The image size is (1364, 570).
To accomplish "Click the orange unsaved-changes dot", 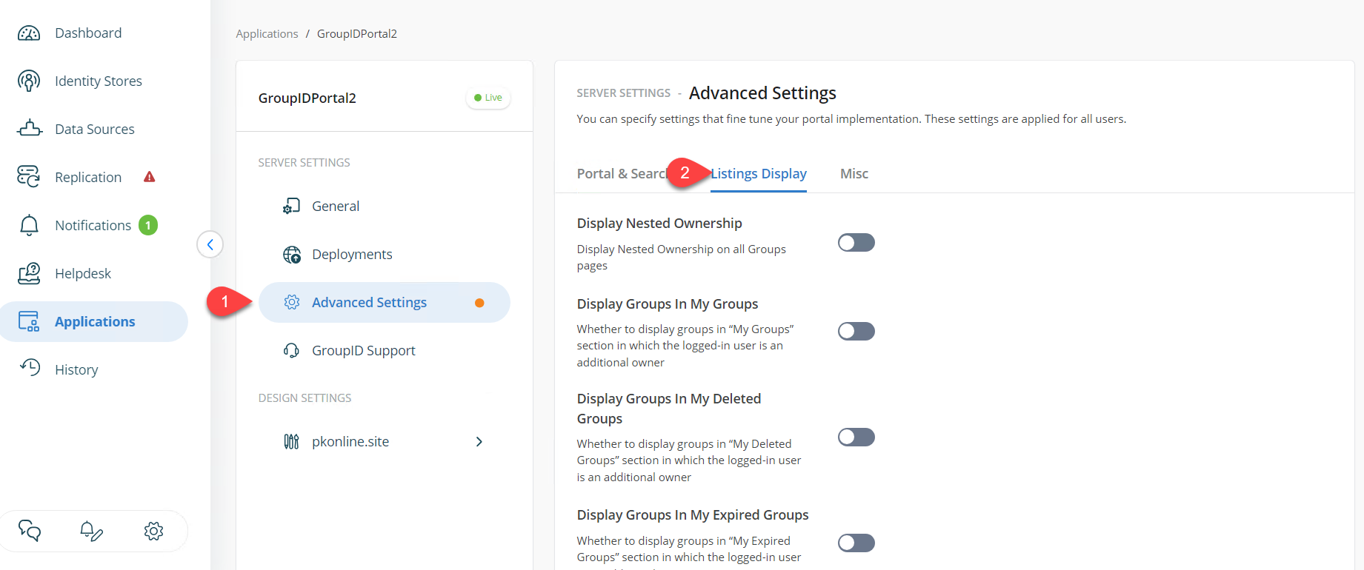I will (x=479, y=303).
